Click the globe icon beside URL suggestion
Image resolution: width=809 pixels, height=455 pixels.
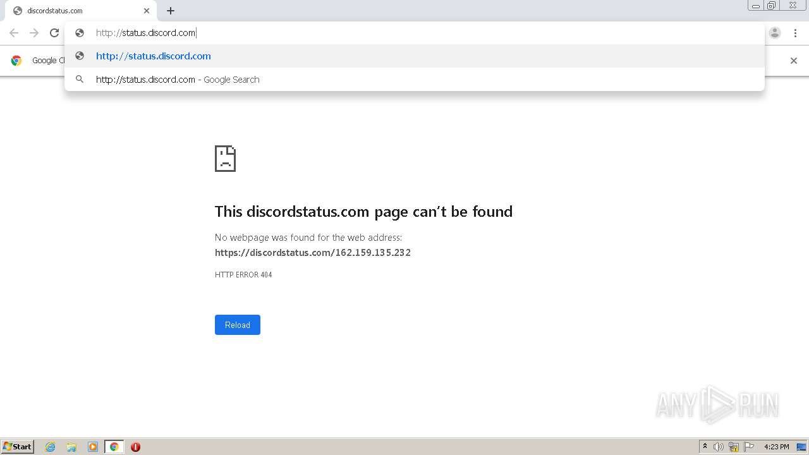pos(80,56)
